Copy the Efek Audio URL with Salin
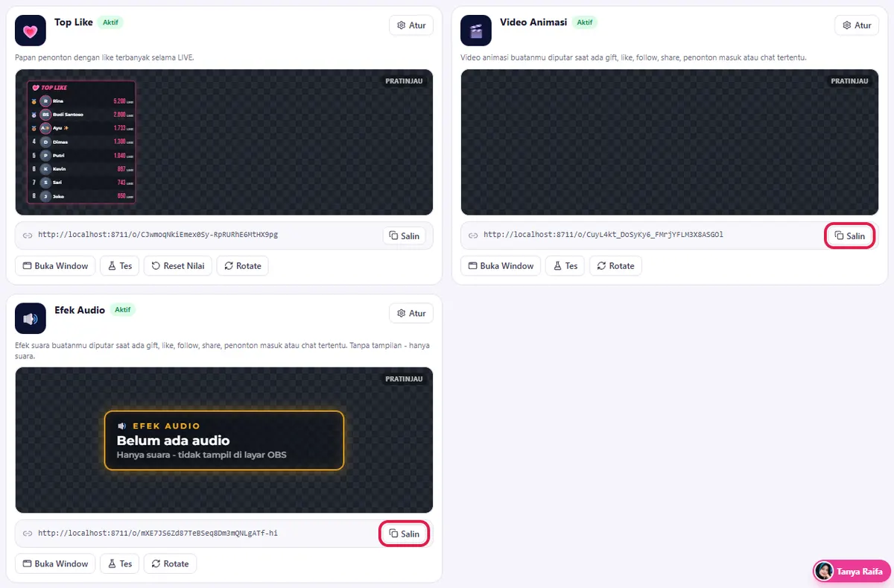Viewport: 894px width, 588px height. coord(405,534)
